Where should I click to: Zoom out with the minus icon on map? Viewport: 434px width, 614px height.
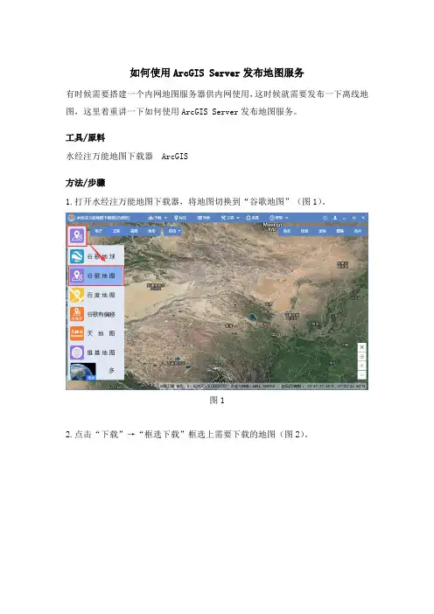pyautogui.click(x=362, y=375)
